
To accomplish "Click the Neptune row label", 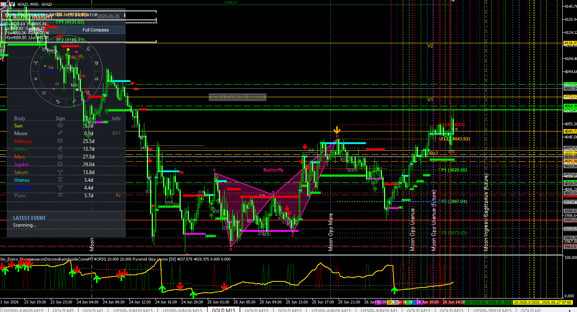I will click(23, 188).
